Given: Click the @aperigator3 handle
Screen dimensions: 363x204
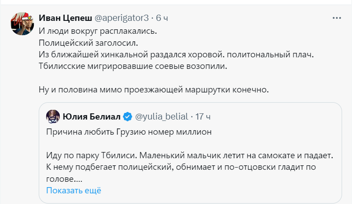Looking at the screenshot, I should [121, 18].
